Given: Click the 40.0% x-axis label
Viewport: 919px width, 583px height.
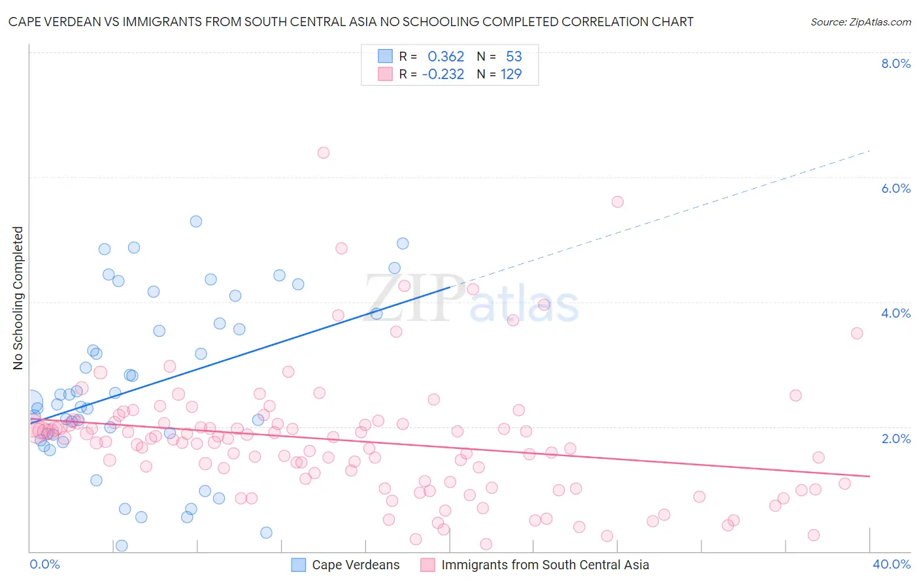Looking at the screenshot, I should (x=892, y=563).
